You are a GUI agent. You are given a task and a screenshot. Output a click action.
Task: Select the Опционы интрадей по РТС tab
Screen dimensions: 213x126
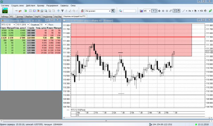tap(74, 16)
